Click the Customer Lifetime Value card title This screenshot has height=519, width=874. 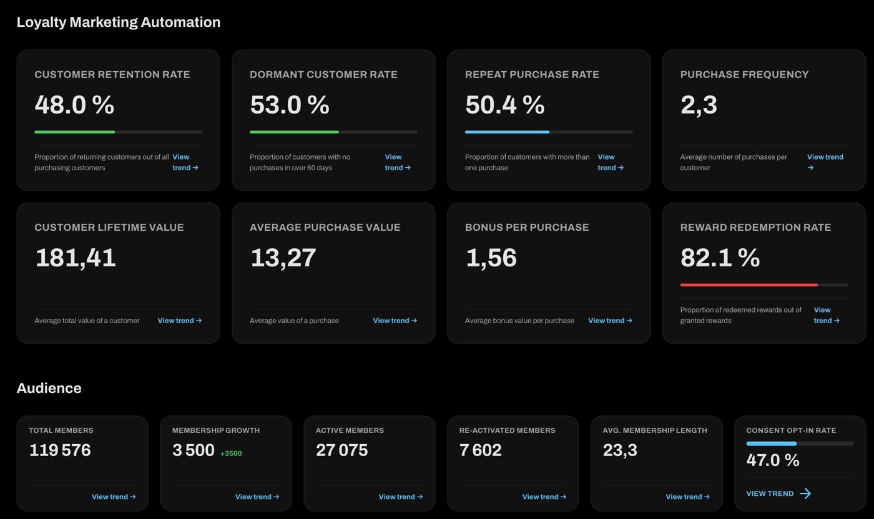pyautogui.click(x=109, y=227)
